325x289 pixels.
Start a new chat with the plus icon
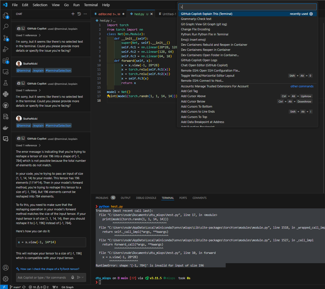(x=73, y=14)
